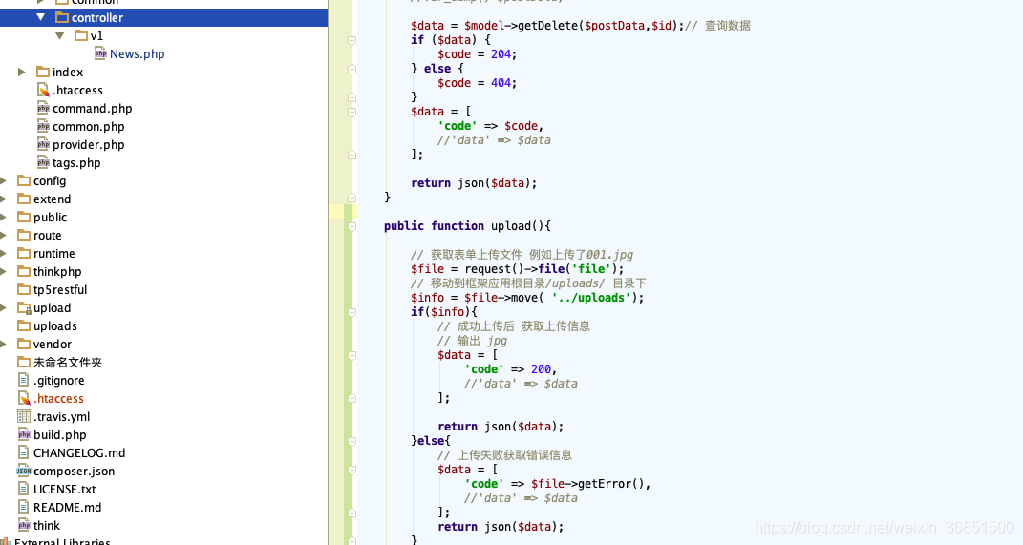Image resolution: width=1023 pixels, height=545 pixels.
Task: Select the controller folder row
Action: (x=163, y=17)
